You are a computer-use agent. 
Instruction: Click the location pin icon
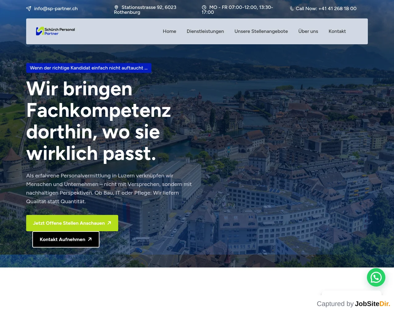pyautogui.click(x=116, y=7)
